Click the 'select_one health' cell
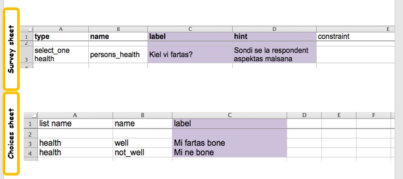The height and width of the screenshot is (179, 403). (60, 55)
